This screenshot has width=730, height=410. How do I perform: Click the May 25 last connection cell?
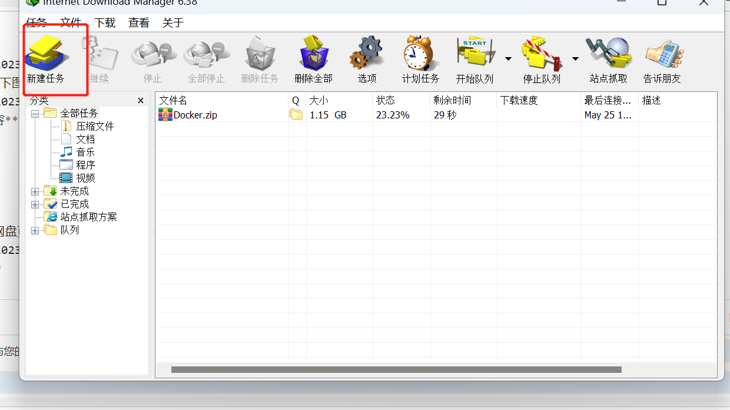pyautogui.click(x=608, y=115)
